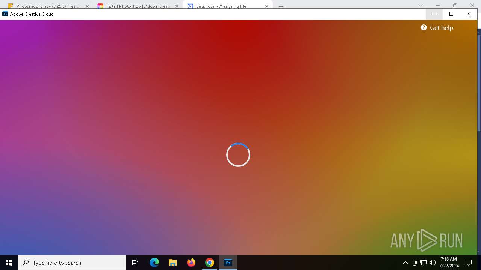Minimize the Adobe Creative Cloud window
The width and height of the screenshot is (481, 270).
click(x=434, y=14)
